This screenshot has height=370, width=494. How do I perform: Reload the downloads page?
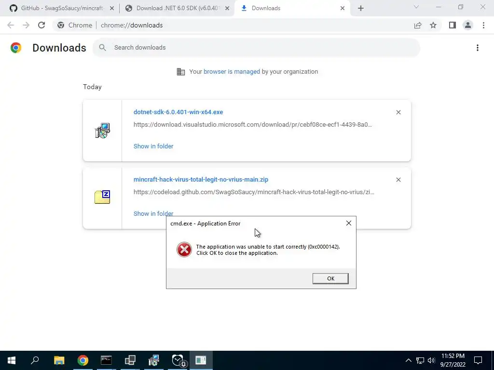[x=41, y=25]
